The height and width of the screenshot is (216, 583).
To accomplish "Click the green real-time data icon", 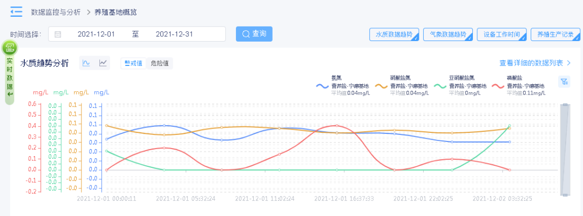I will click(x=10, y=47).
